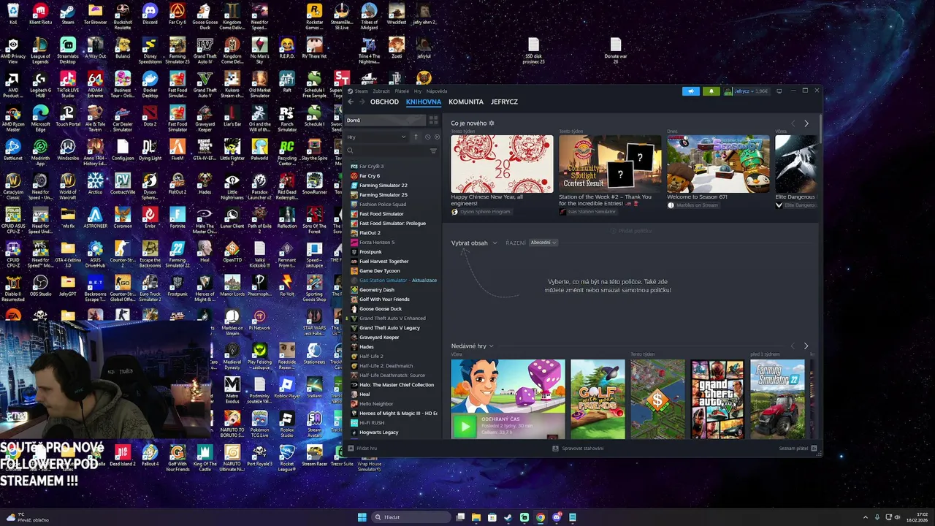Open Discord desktop shortcut
Screen dimensions: 935x526
tap(150, 14)
